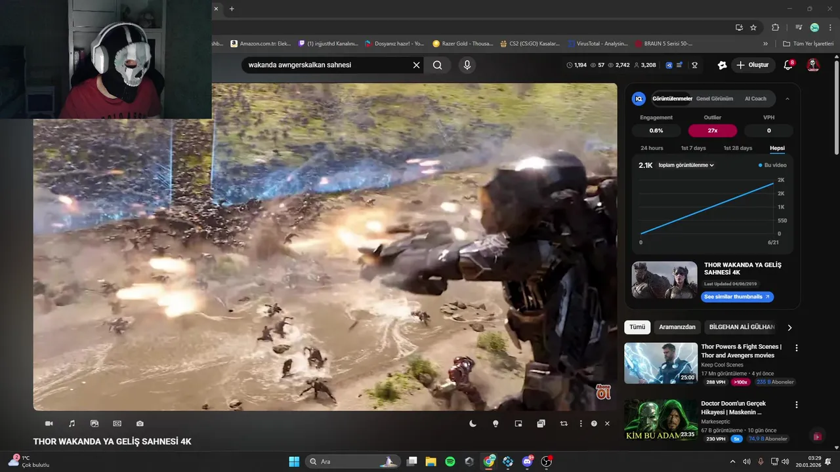Click the magnifier search button
The width and height of the screenshot is (840, 472).
click(438, 65)
